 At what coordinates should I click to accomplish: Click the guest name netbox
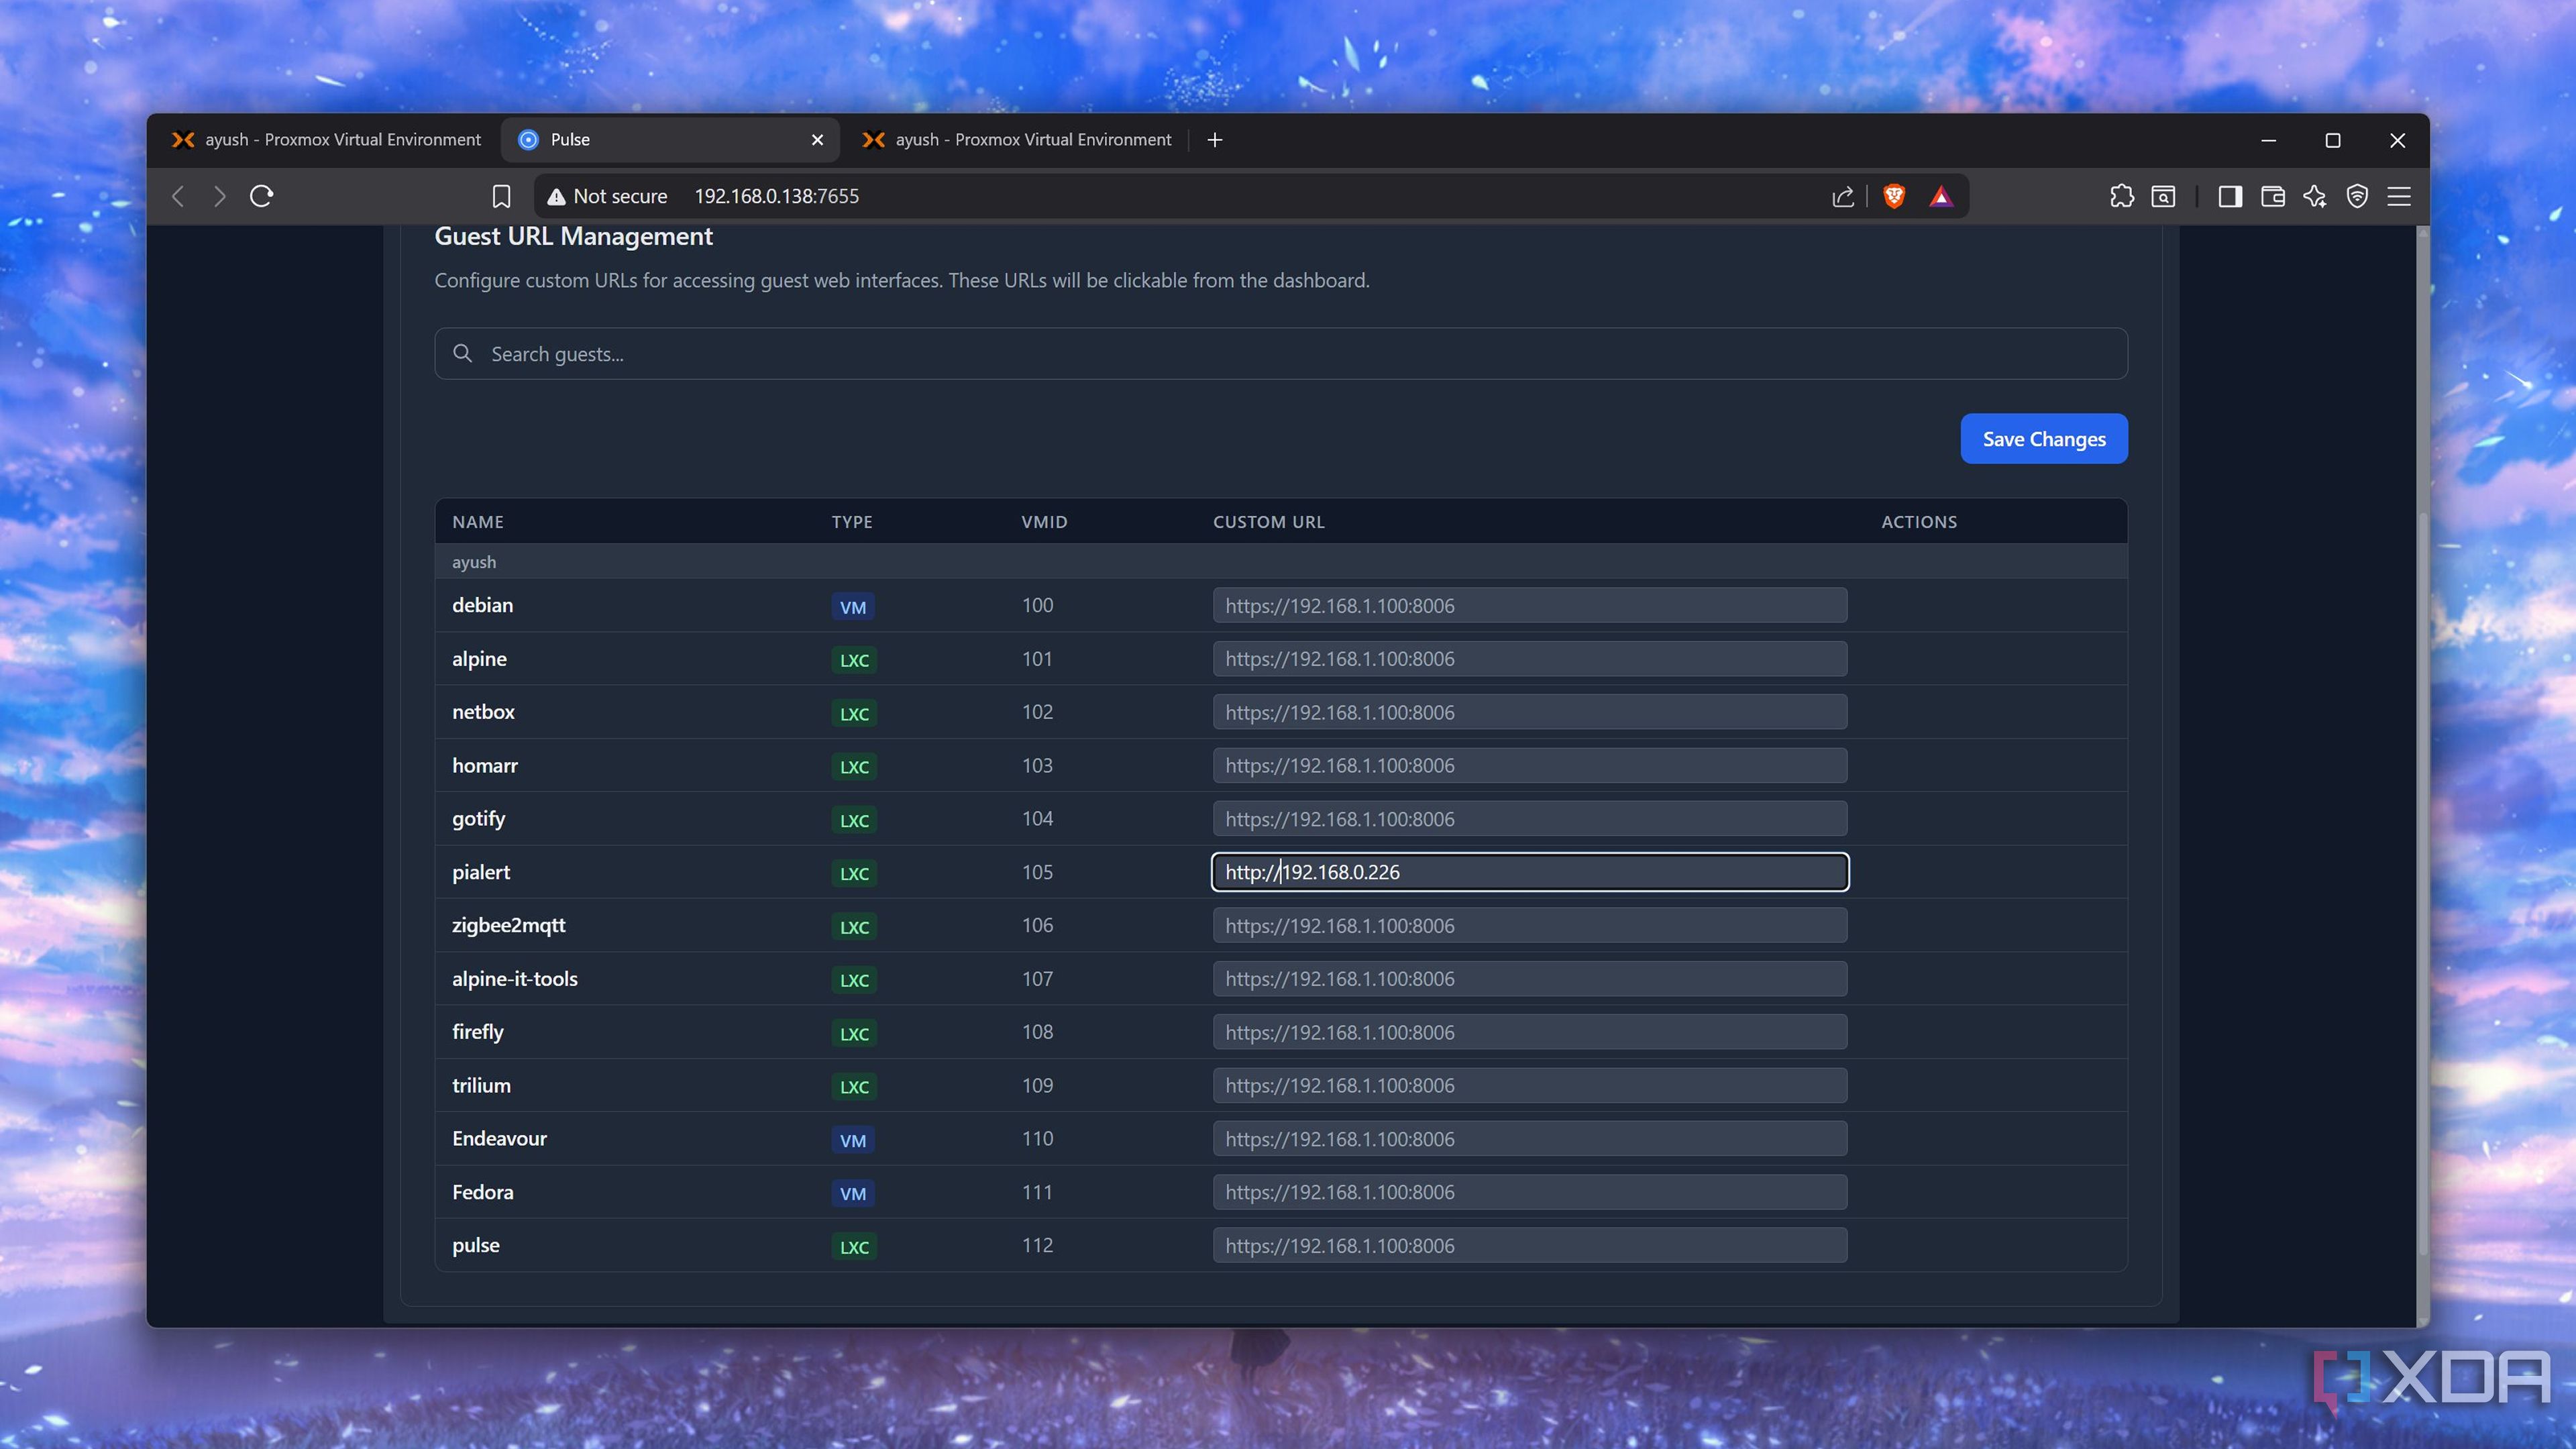point(483,712)
